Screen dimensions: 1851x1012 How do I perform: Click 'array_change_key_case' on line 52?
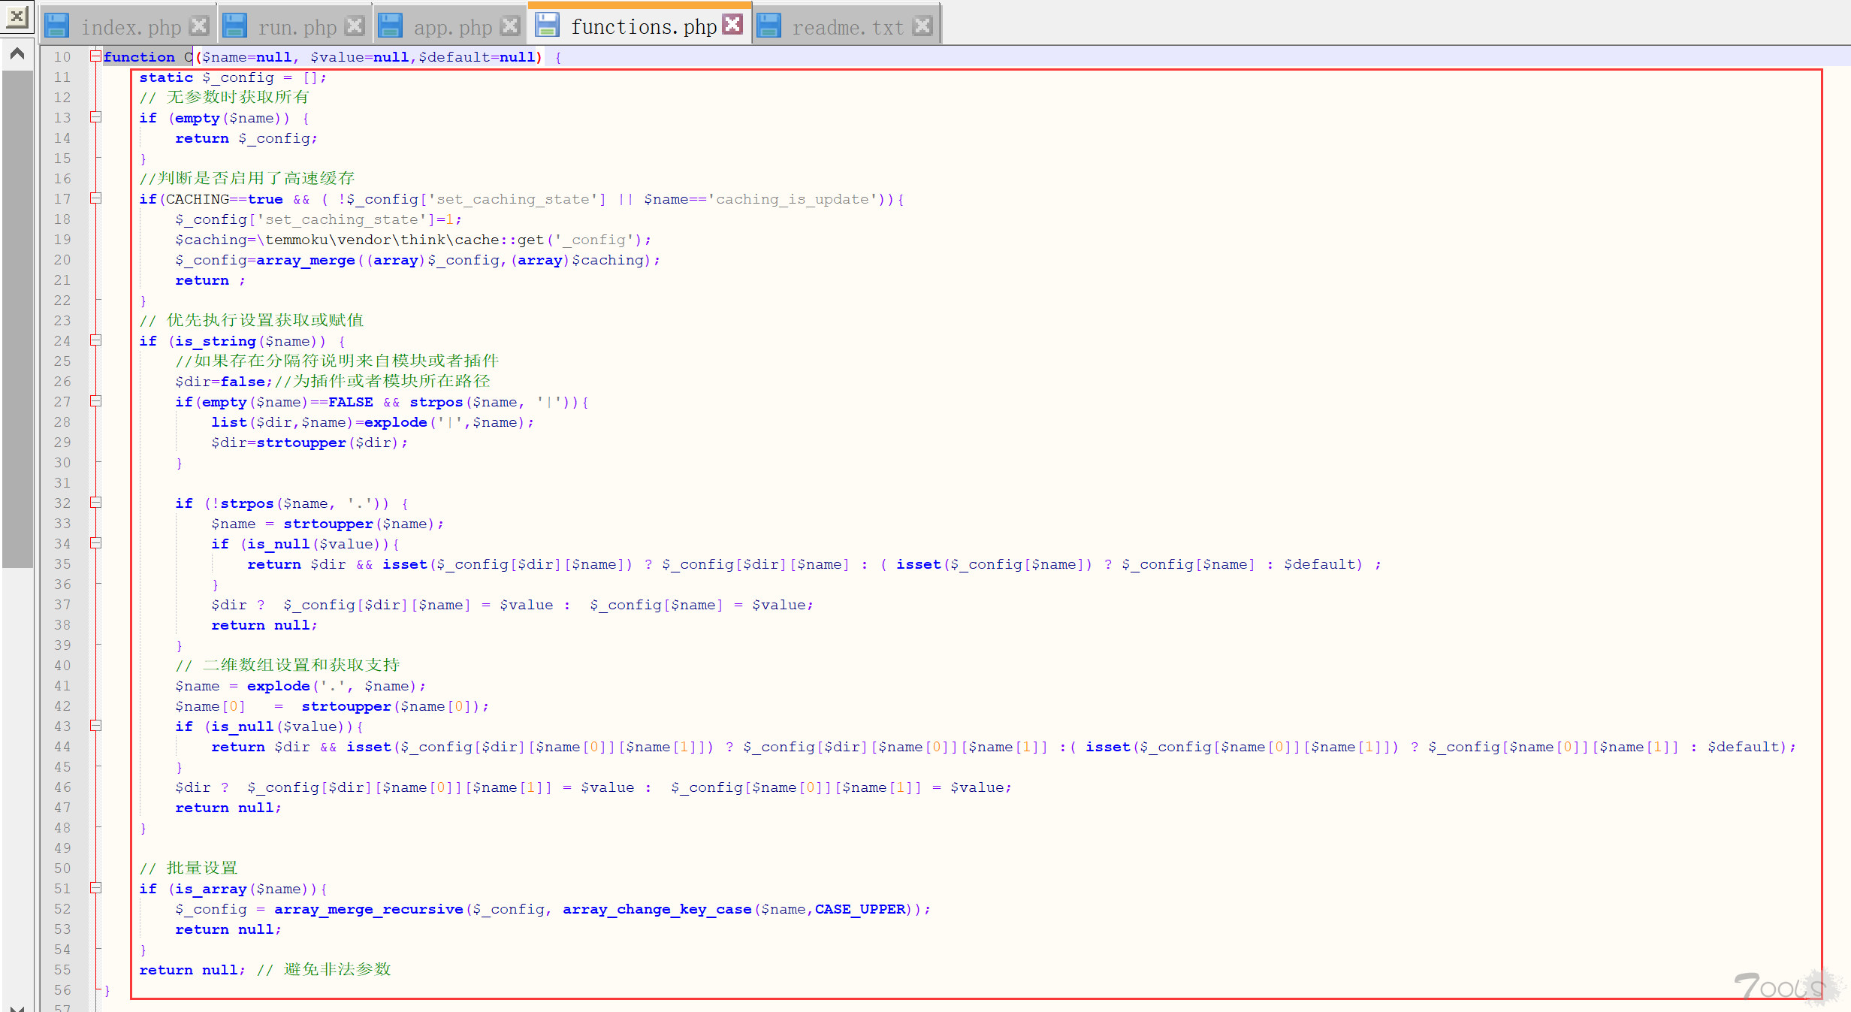pos(657,909)
